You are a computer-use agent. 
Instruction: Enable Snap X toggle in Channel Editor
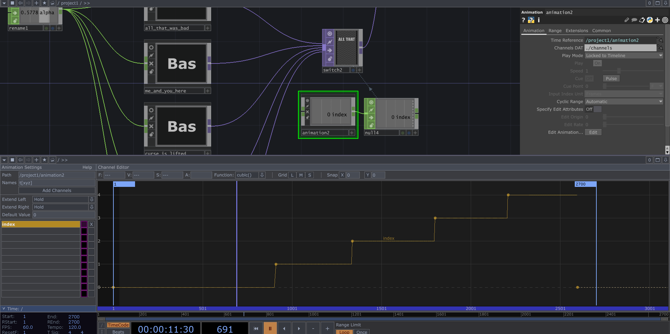click(x=342, y=175)
